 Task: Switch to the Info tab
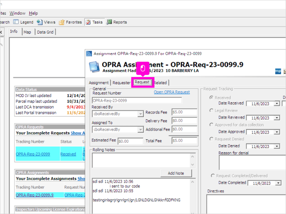(14, 31)
